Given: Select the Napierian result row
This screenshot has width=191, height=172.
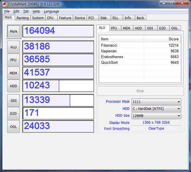Looking at the screenshot, I should pos(140,51).
